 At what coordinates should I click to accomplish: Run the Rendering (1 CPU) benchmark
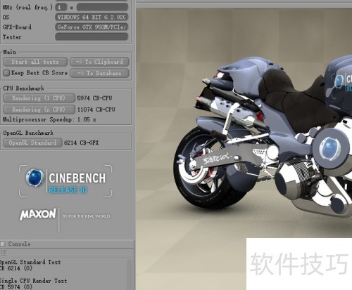coord(39,98)
